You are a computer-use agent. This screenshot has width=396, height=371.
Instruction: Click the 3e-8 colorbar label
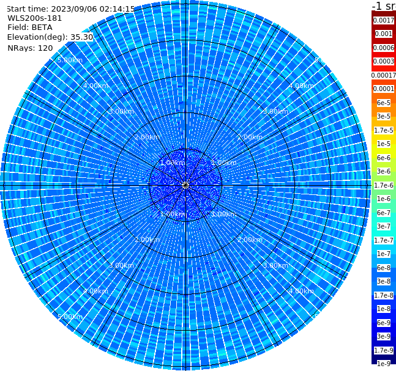tap(384, 281)
